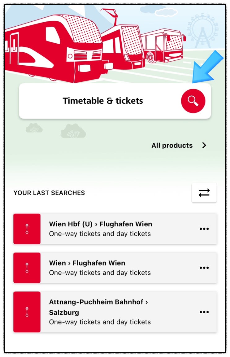
Task: Open three-dot menu for Attnang-Puchheim › Salzburg
Action: 204,312
